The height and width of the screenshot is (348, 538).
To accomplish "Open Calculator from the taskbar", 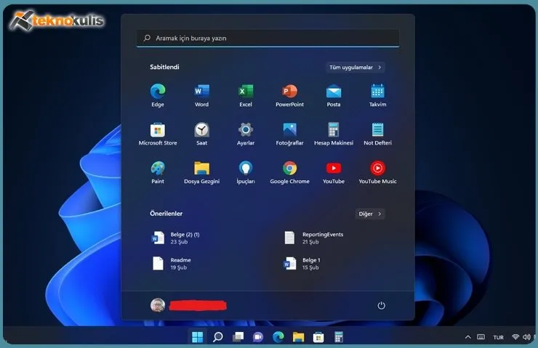I will pos(339,337).
